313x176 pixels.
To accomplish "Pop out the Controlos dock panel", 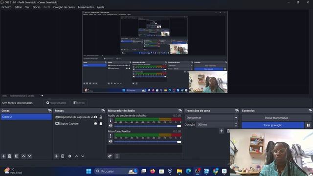I will [x=310, y=110].
